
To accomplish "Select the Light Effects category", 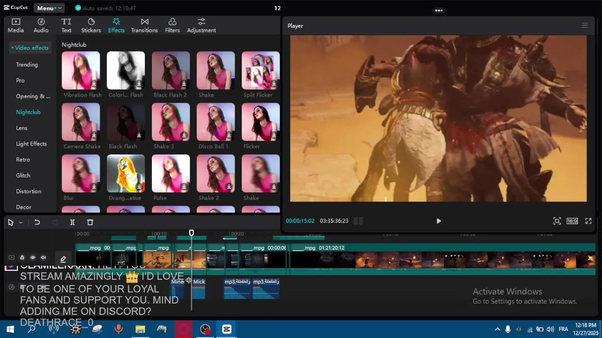I will (32, 144).
